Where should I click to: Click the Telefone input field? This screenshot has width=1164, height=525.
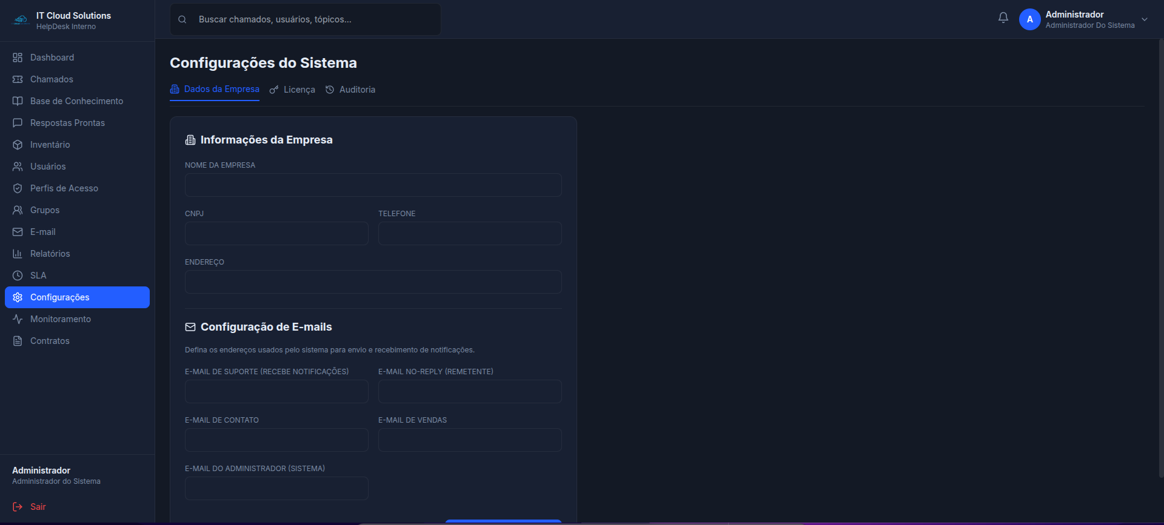[470, 234]
